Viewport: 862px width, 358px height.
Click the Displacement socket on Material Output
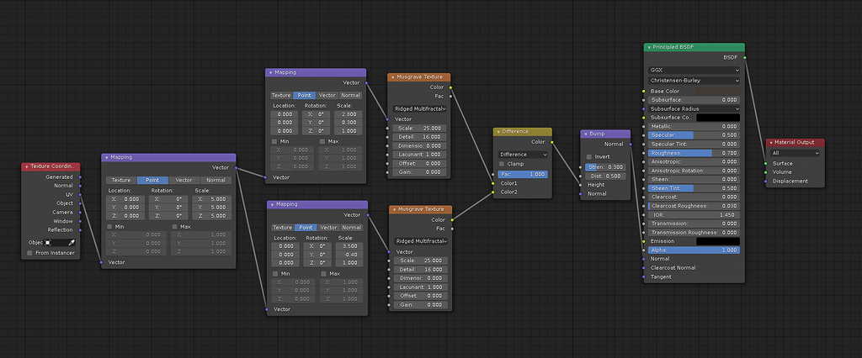tap(766, 182)
